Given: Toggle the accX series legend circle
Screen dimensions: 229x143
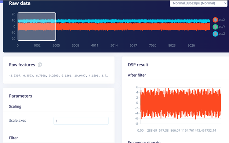Looking at the screenshot, I should click(x=215, y=20).
